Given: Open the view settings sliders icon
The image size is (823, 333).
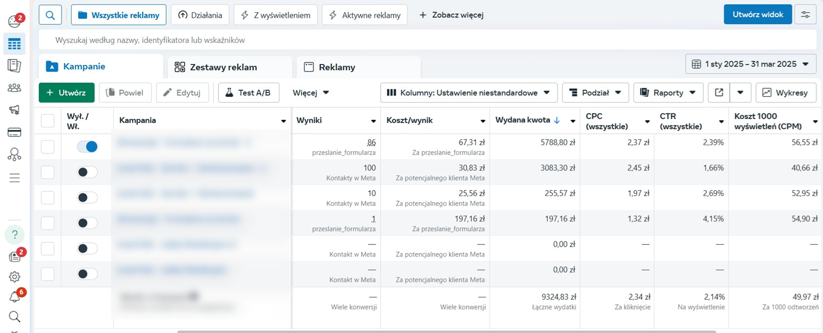Looking at the screenshot, I should (805, 15).
